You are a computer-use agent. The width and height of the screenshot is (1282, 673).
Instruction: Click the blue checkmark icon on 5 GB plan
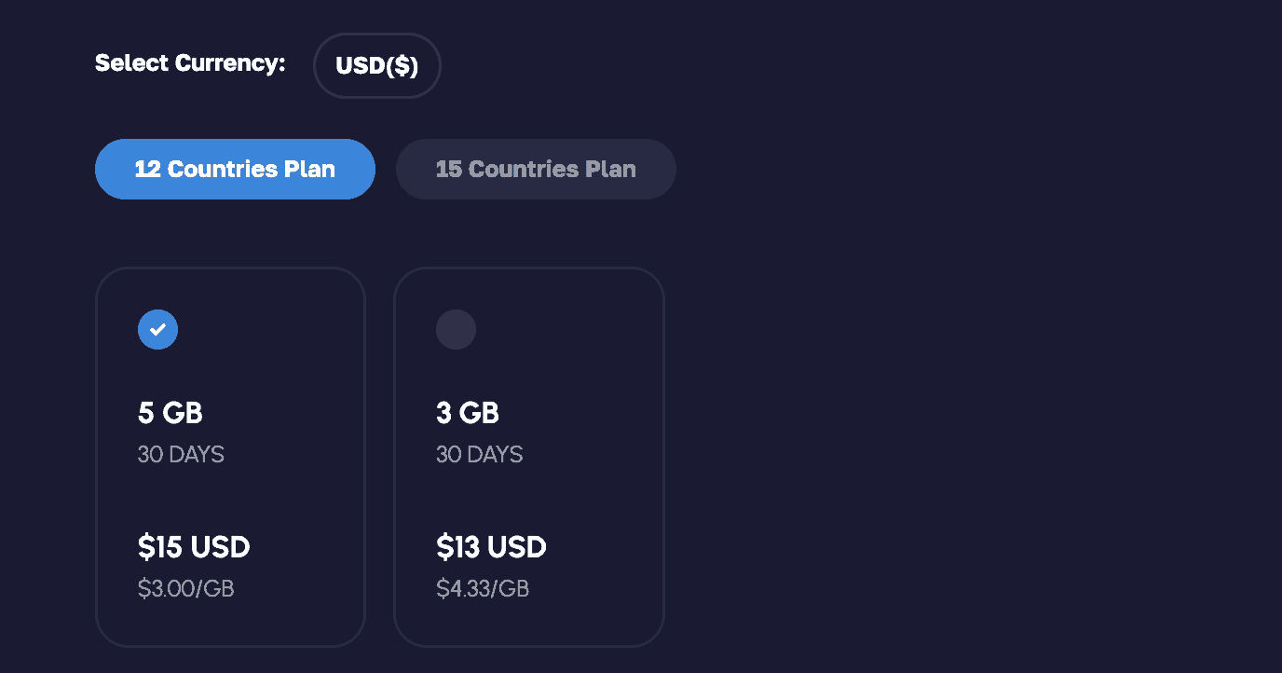pyautogui.click(x=157, y=329)
